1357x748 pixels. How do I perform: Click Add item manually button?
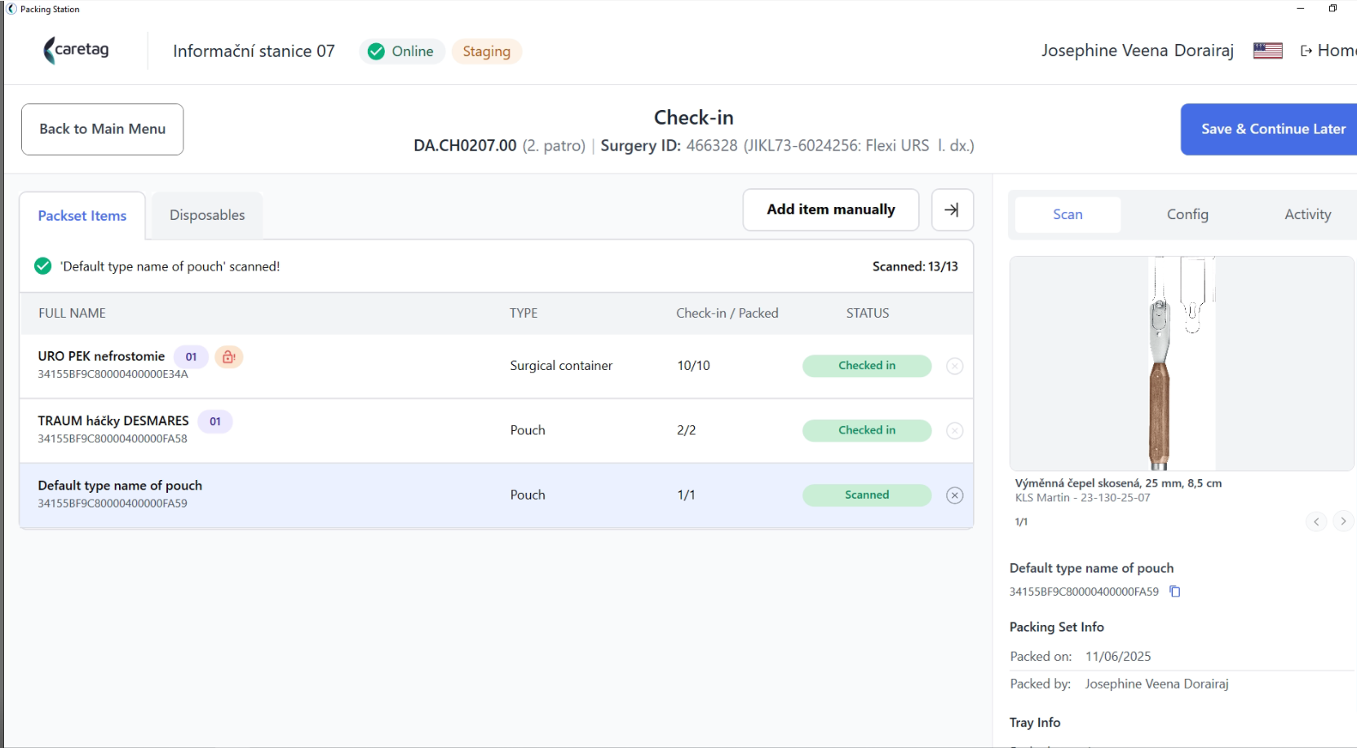click(831, 210)
